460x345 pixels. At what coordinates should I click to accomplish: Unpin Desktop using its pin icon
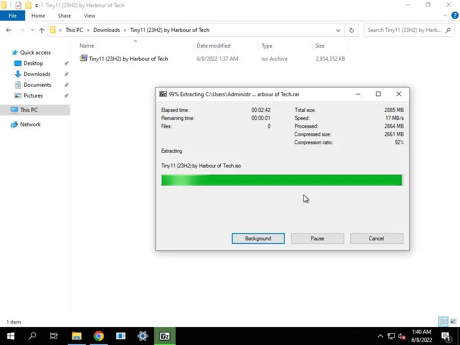tap(66, 63)
